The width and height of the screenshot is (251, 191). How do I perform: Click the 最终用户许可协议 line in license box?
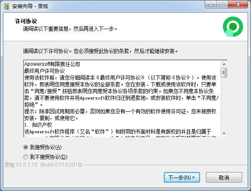45,71
